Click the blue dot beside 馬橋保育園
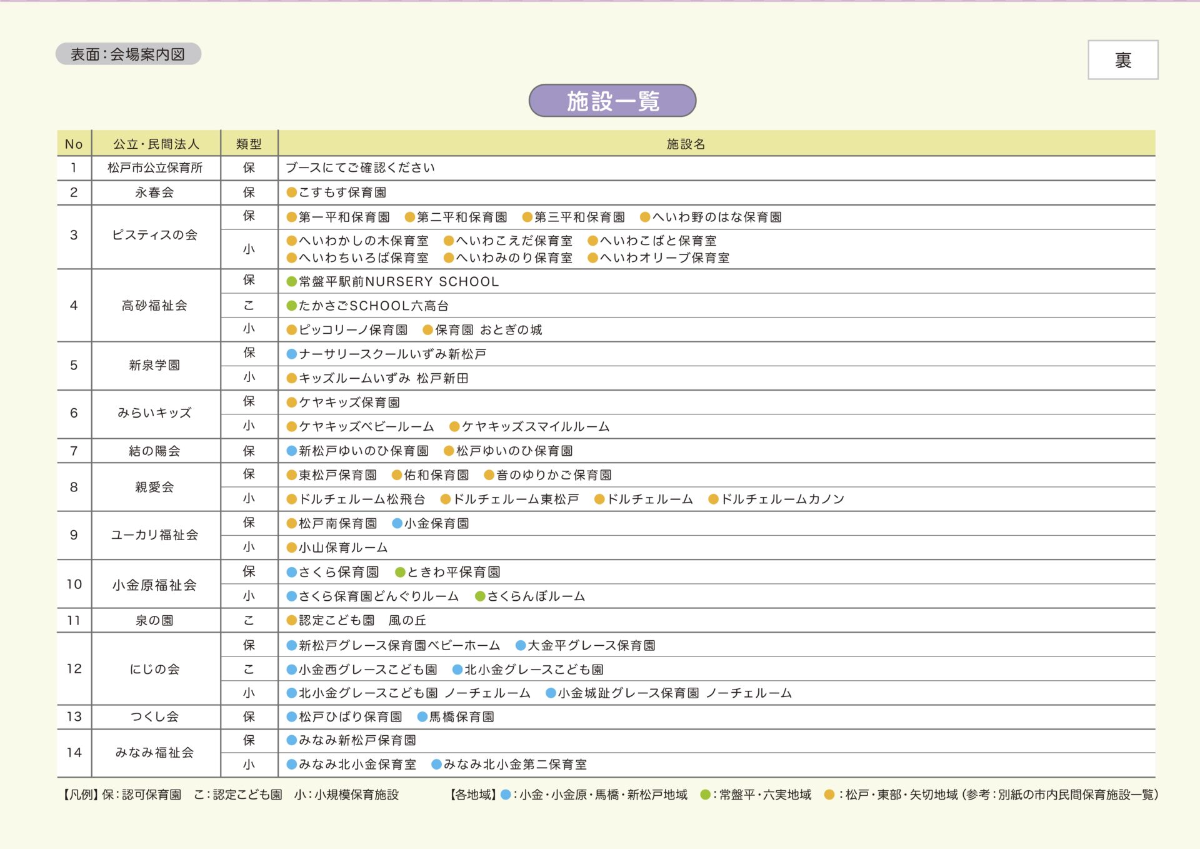The width and height of the screenshot is (1200, 849). tap(422, 717)
